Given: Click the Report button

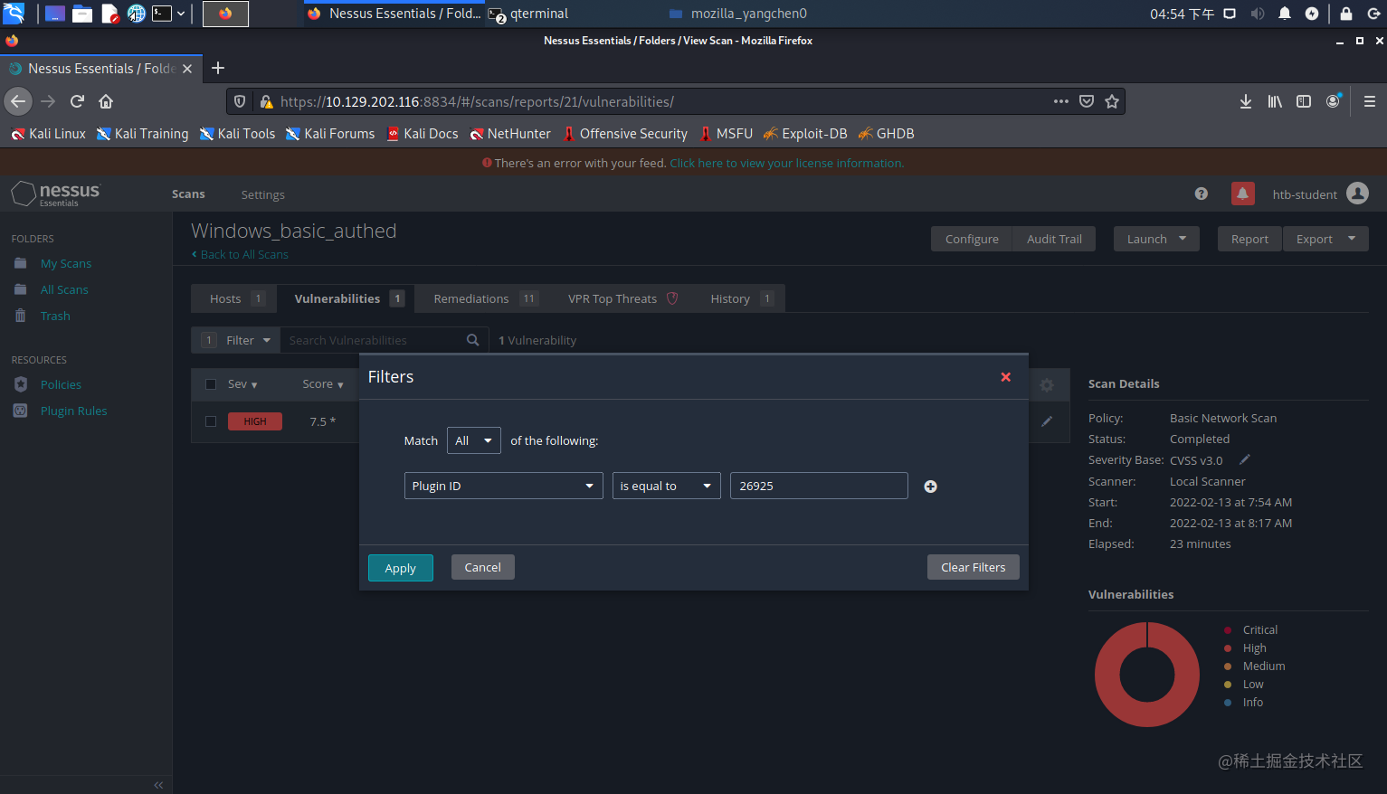Looking at the screenshot, I should click(x=1249, y=239).
